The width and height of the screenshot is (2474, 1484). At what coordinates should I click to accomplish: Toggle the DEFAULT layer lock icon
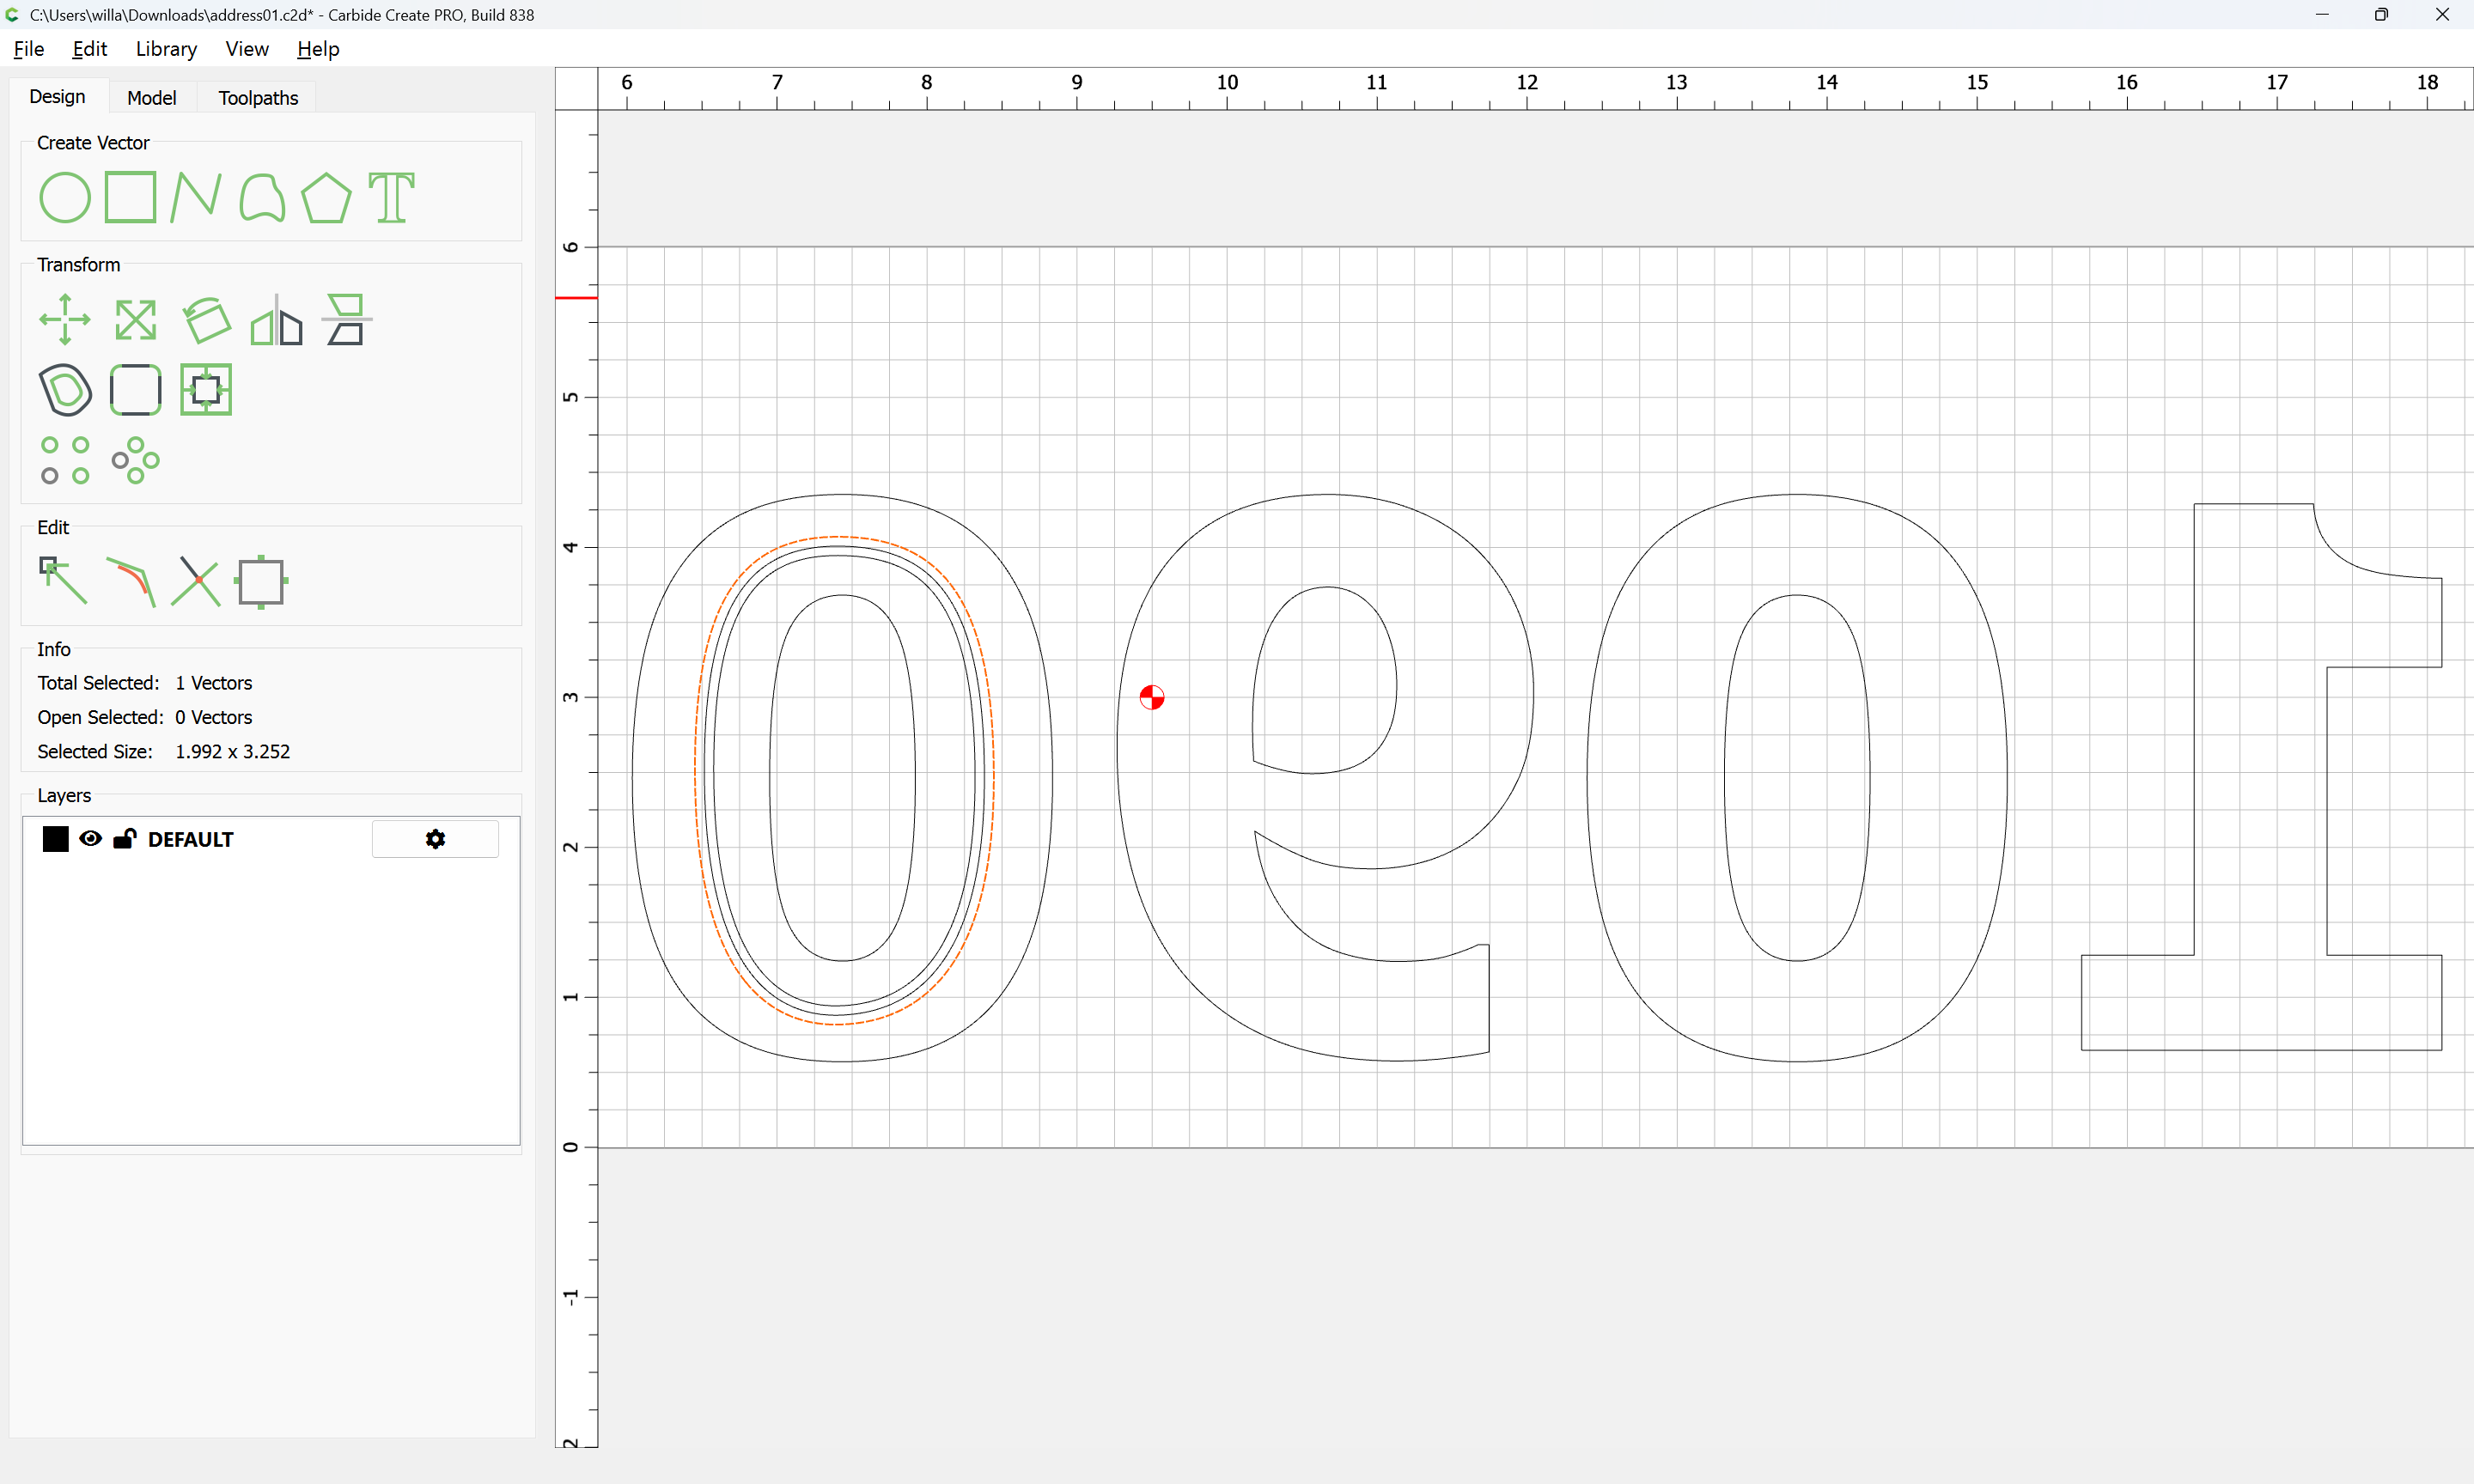[x=124, y=839]
